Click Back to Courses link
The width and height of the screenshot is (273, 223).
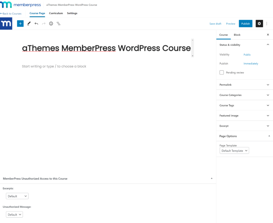[x=11, y=13]
